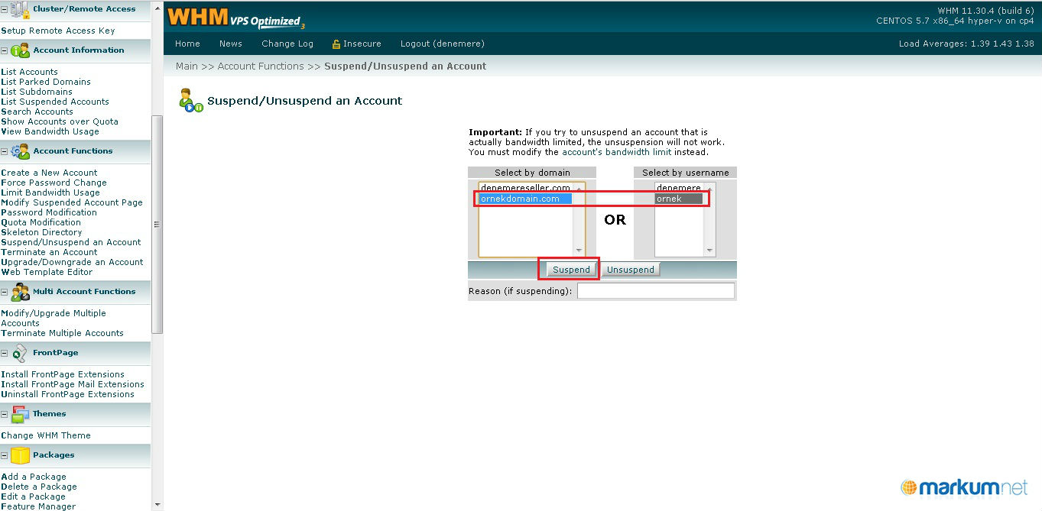Open Add a Package
This screenshot has height=511, width=1042.
(x=34, y=477)
